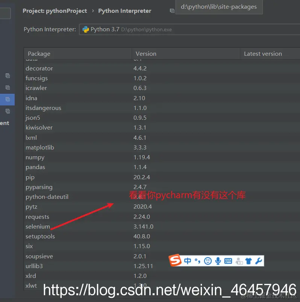
Task: Select the pytz package row
Action: click(162, 207)
